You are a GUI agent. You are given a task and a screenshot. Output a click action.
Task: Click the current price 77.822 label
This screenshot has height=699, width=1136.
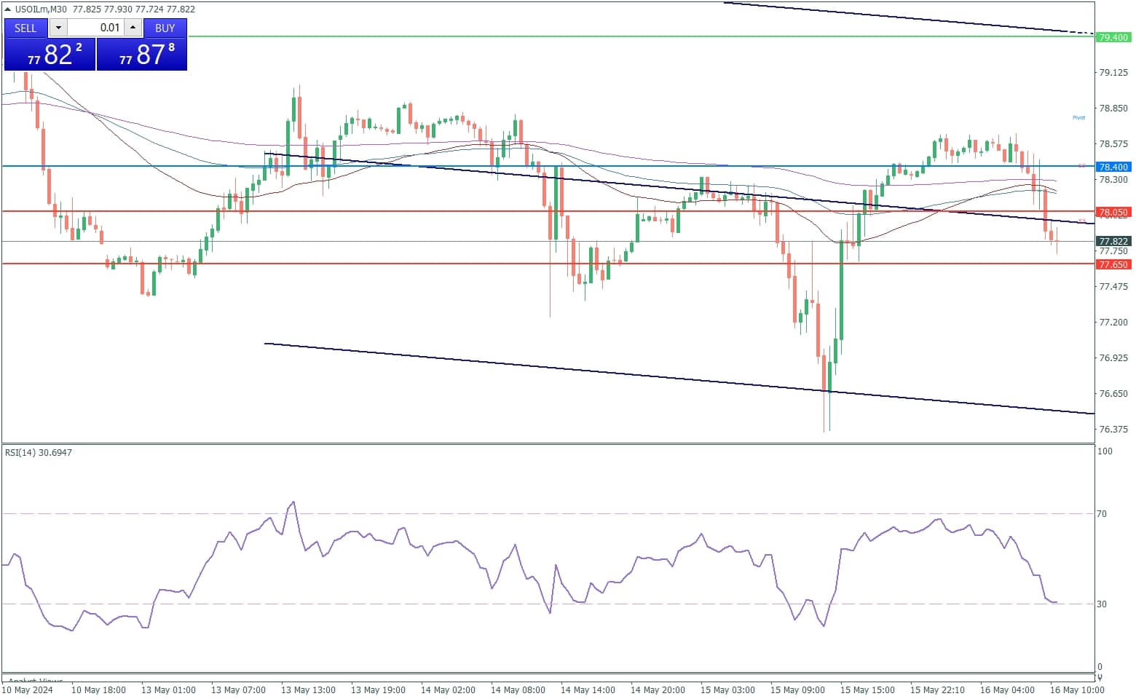[1113, 241]
